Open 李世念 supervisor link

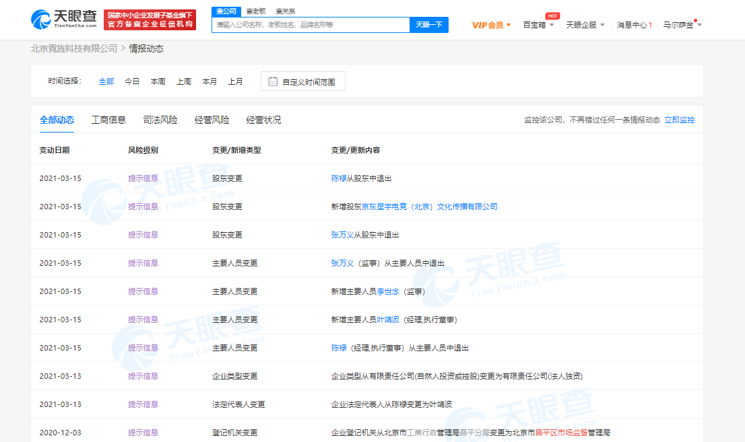[x=388, y=291]
